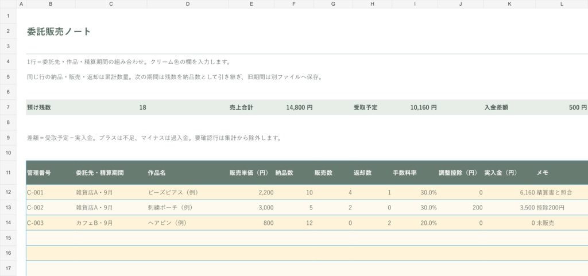Click the 200 deduction cell

click(461, 208)
